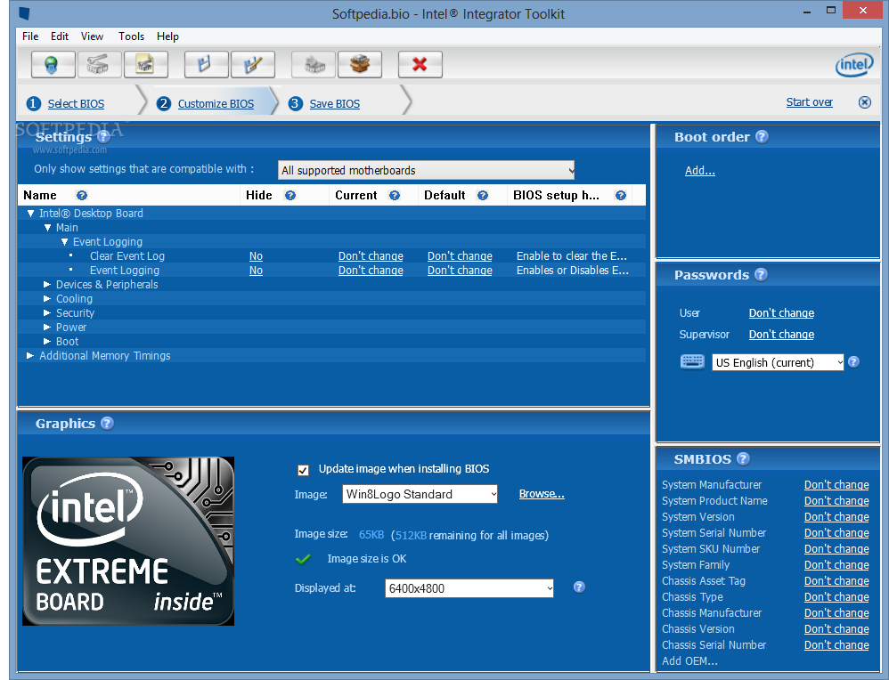The image size is (889, 680).
Task: Open help icon beside Hide column
Action: (x=290, y=196)
